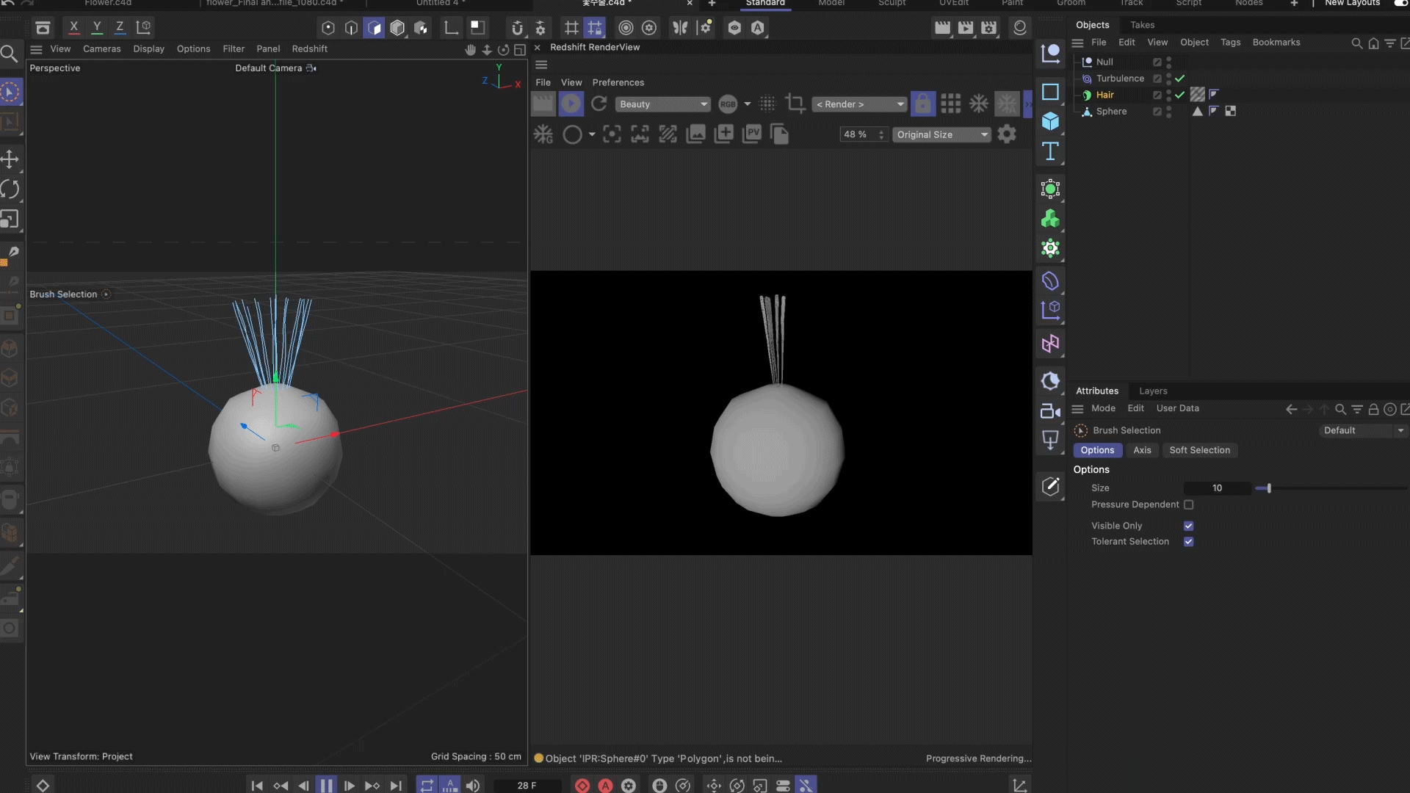Click the Cube primitive icon
Viewport: 1410px width, 793px height.
pyautogui.click(x=1050, y=121)
